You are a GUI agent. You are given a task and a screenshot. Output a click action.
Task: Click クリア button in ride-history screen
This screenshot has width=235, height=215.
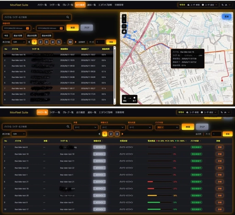coord(87,28)
